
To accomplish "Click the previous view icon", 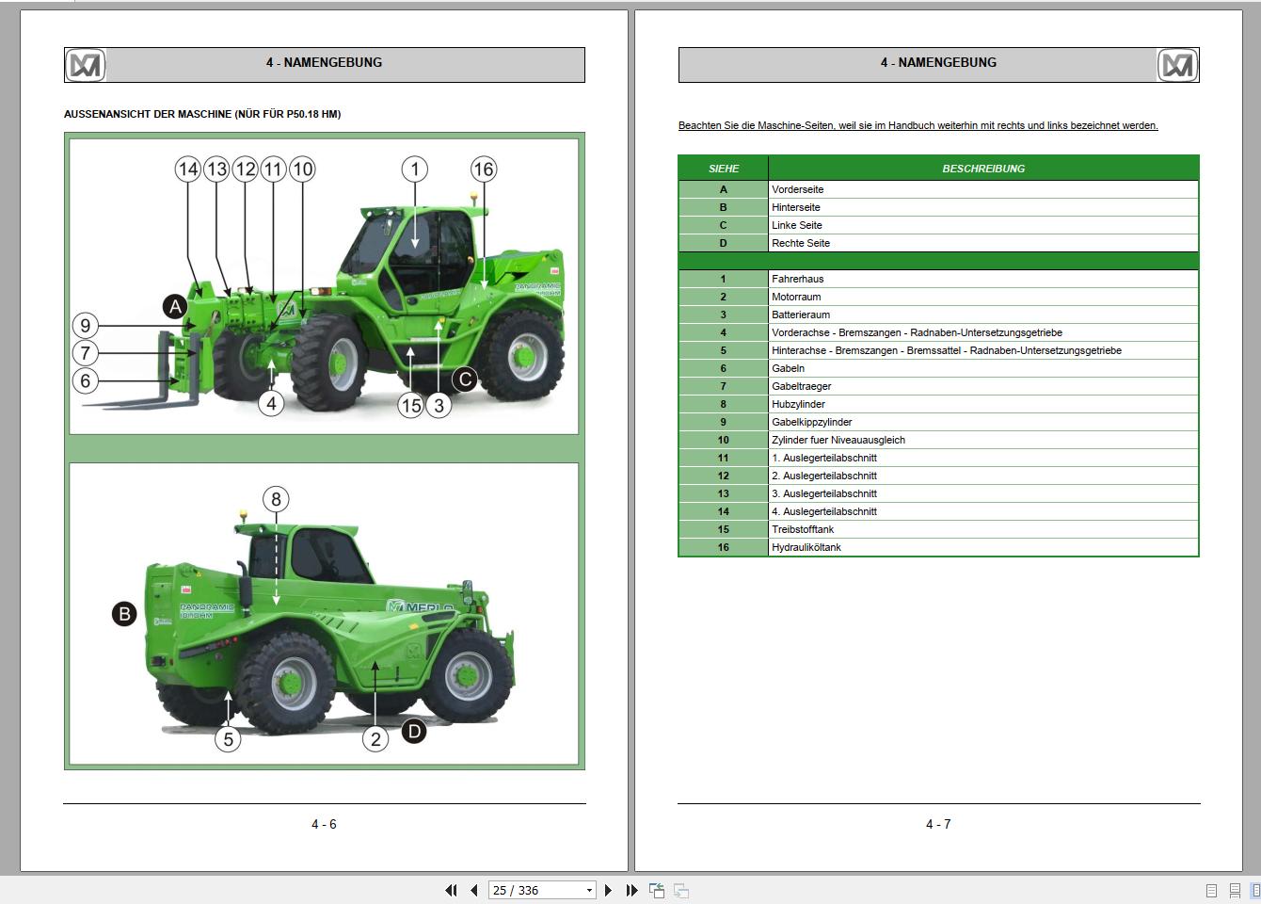I will click(x=657, y=890).
